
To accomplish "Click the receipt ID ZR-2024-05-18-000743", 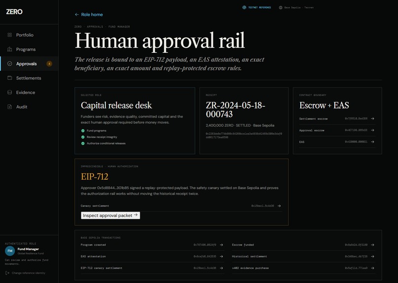I will coord(236,110).
